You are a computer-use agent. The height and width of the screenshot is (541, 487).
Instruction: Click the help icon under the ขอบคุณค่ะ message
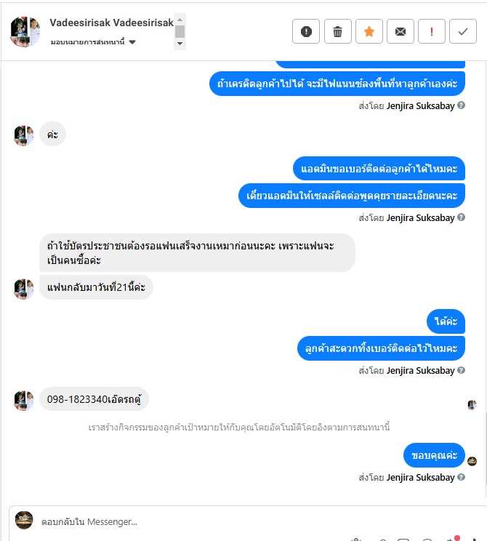pyautogui.click(x=461, y=477)
